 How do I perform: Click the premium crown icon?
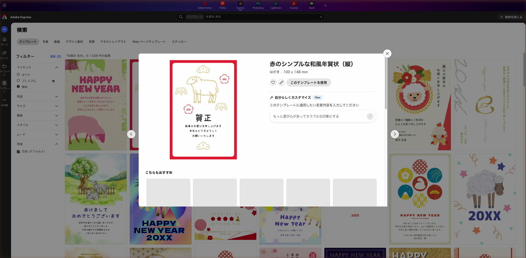[x=53, y=81]
